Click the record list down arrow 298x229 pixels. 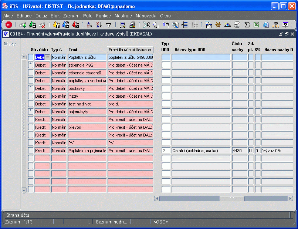24,190
